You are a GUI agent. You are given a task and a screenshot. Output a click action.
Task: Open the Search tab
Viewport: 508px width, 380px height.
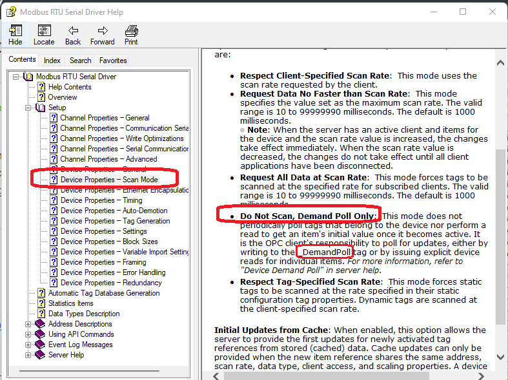[80, 61]
